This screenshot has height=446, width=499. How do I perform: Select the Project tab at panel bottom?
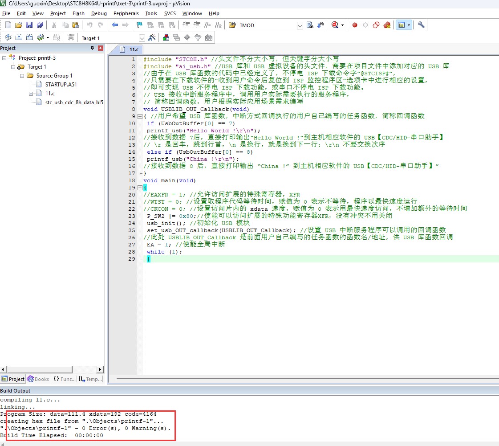click(x=13, y=379)
